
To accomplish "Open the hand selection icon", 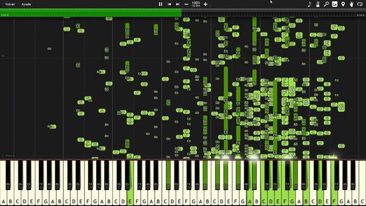I will [x=351, y=4].
